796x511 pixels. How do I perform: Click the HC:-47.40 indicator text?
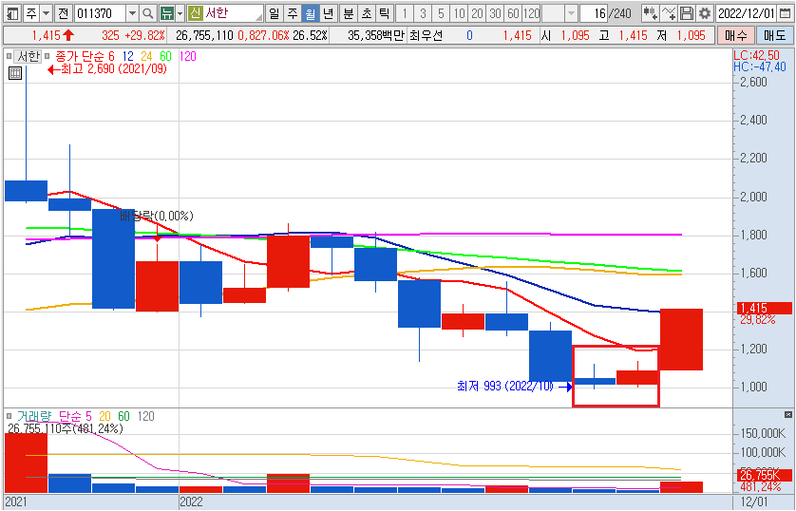[760, 66]
